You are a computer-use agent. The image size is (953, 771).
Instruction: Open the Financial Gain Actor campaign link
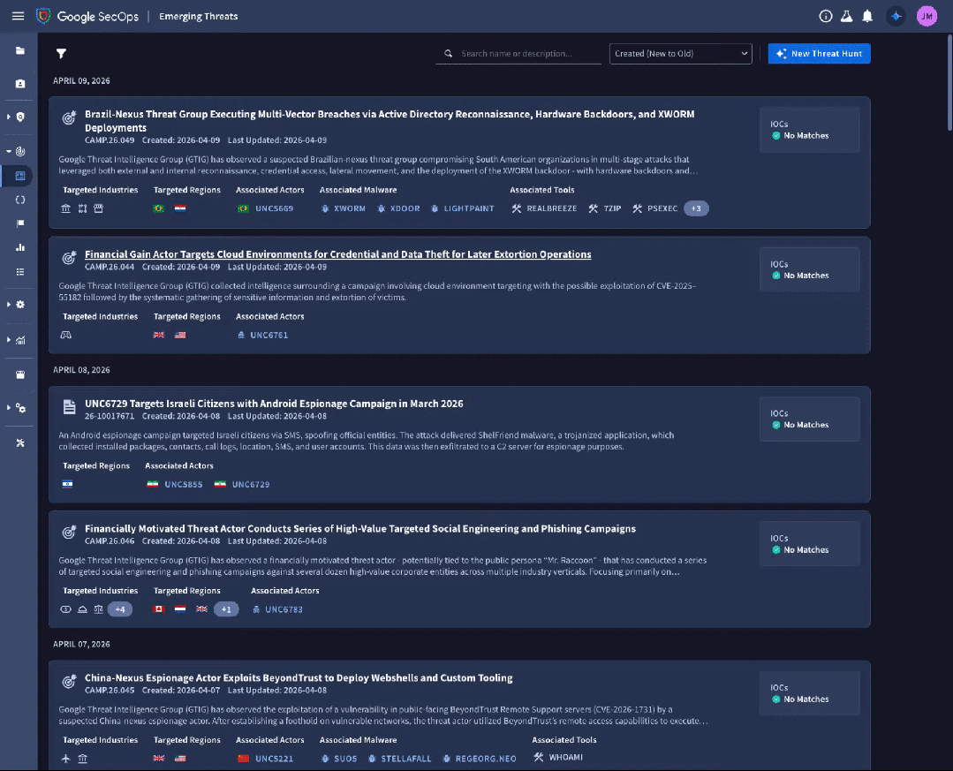pos(337,254)
